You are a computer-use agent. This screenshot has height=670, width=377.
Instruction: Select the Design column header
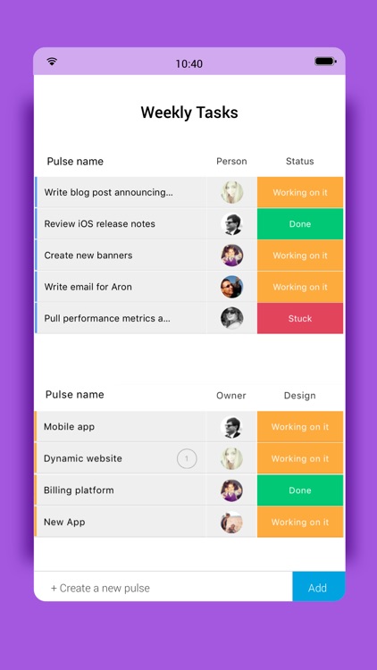[x=299, y=396]
